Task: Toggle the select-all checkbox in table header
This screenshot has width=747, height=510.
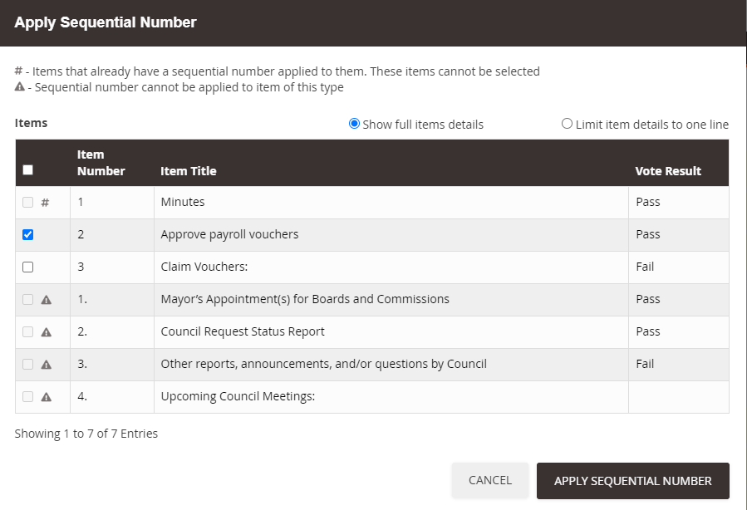Action: [28, 170]
